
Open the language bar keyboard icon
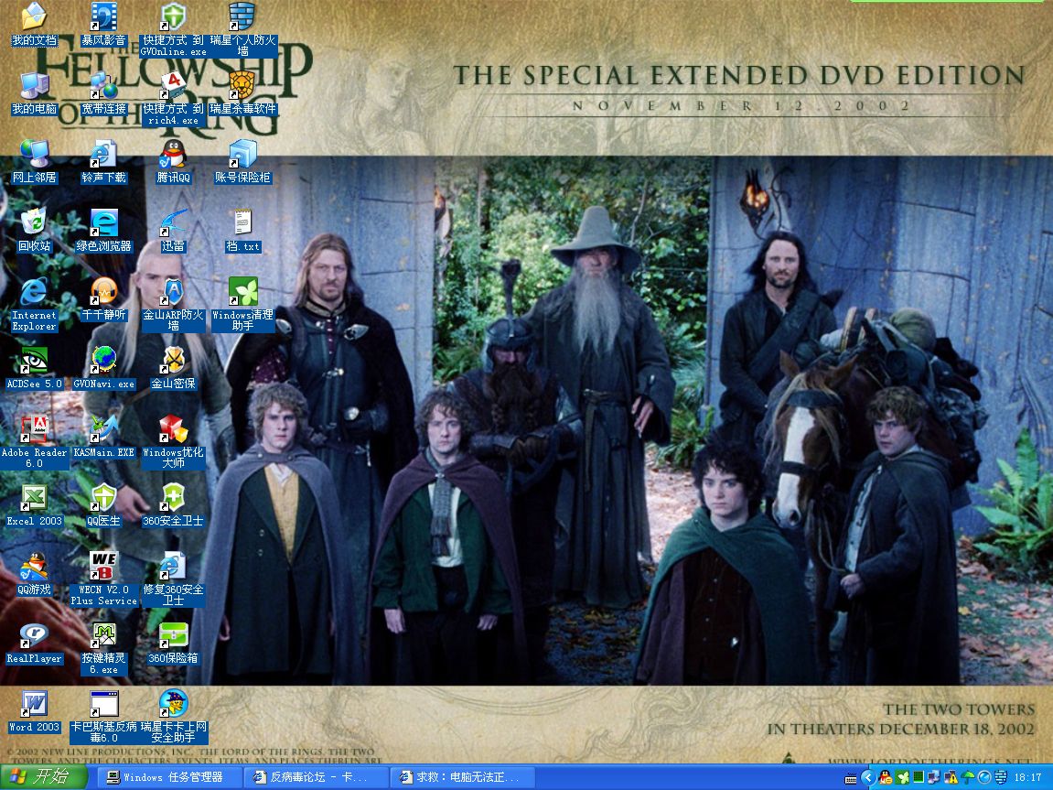pyautogui.click(x=851, y=779)
